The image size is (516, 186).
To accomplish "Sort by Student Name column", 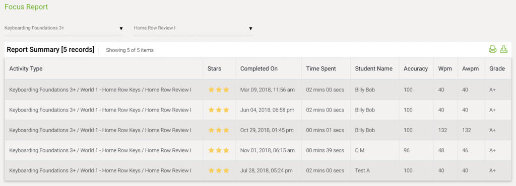I will [x=373, y=68].
